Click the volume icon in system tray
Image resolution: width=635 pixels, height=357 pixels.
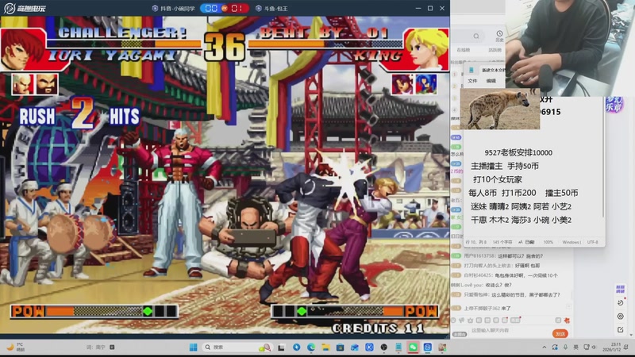point(594,347)
